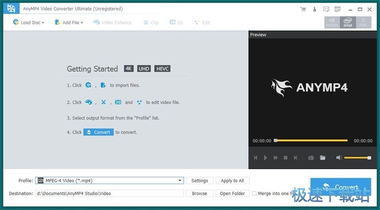Viewport: 380px width, 210px height.
Task: Minimize the AnyMP4 window
Action: [350, 10]
